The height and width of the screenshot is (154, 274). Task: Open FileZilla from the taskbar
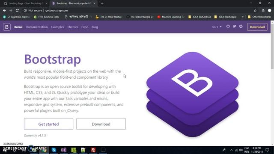[93, 150]
